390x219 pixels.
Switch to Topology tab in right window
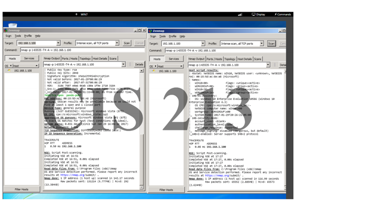230,59
